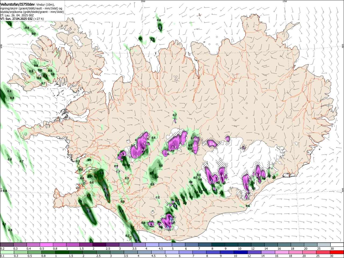Click the '3.9' rainfall value on the map

click(x=106, y=195)
